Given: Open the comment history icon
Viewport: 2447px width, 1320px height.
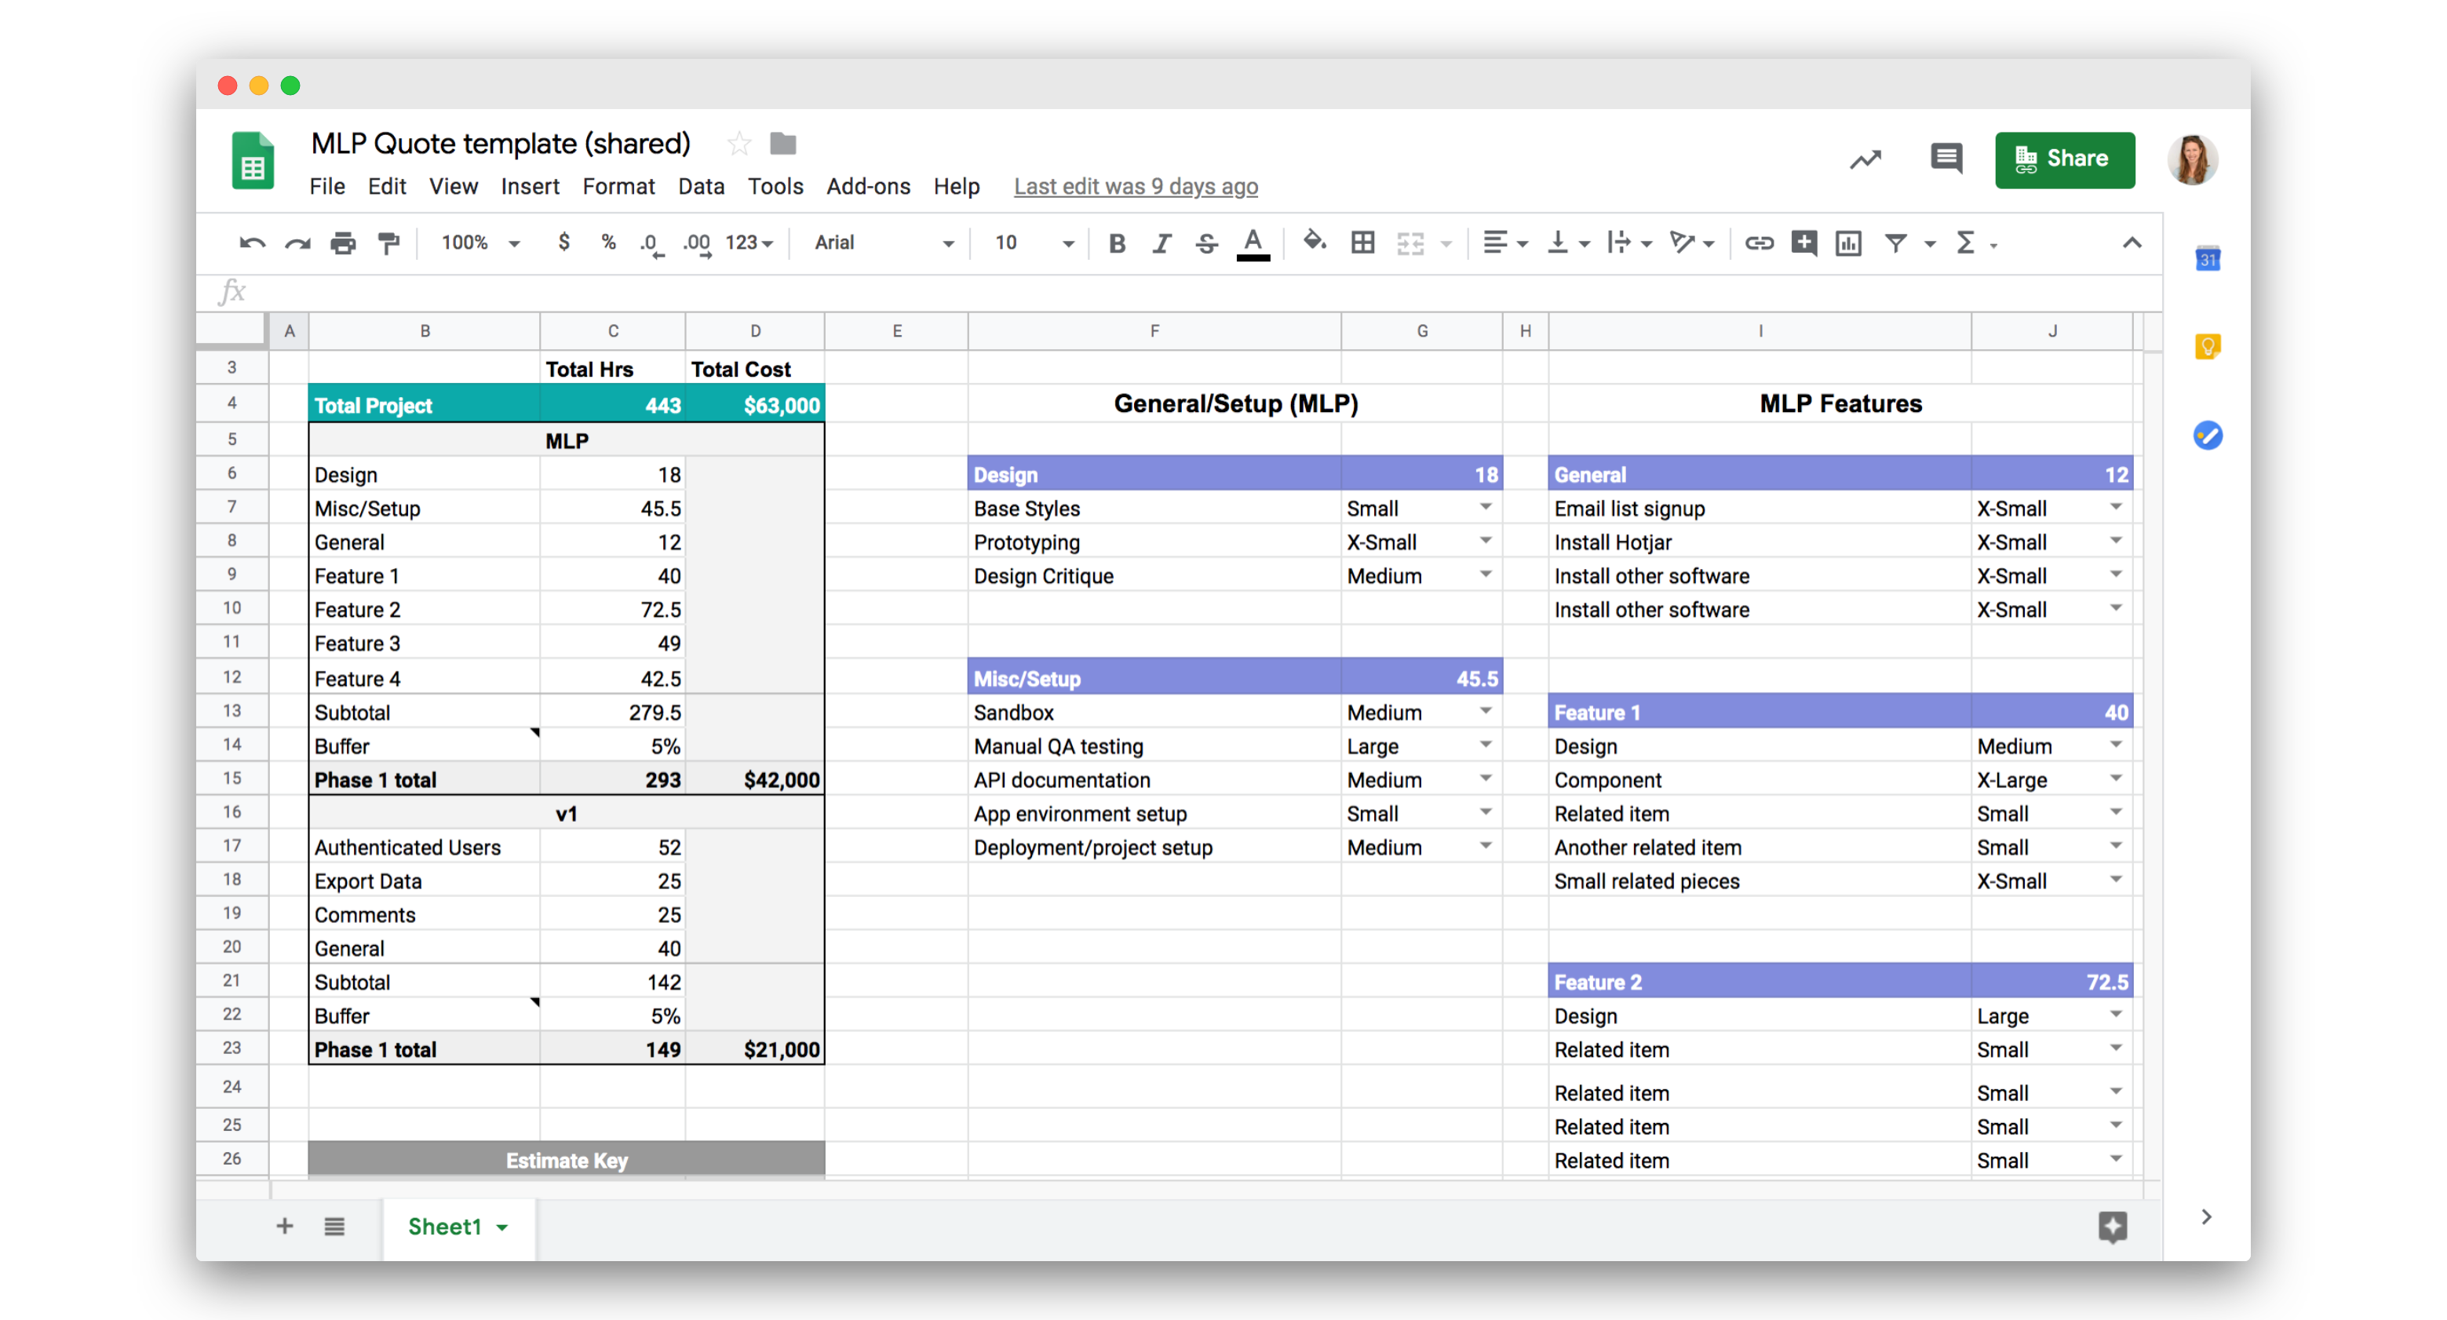Looking at the screenshot, I should click(1946, 159).
